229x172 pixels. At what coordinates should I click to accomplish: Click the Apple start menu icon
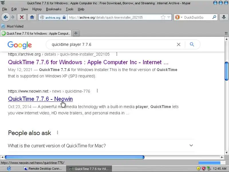click(x=9, y=169)
